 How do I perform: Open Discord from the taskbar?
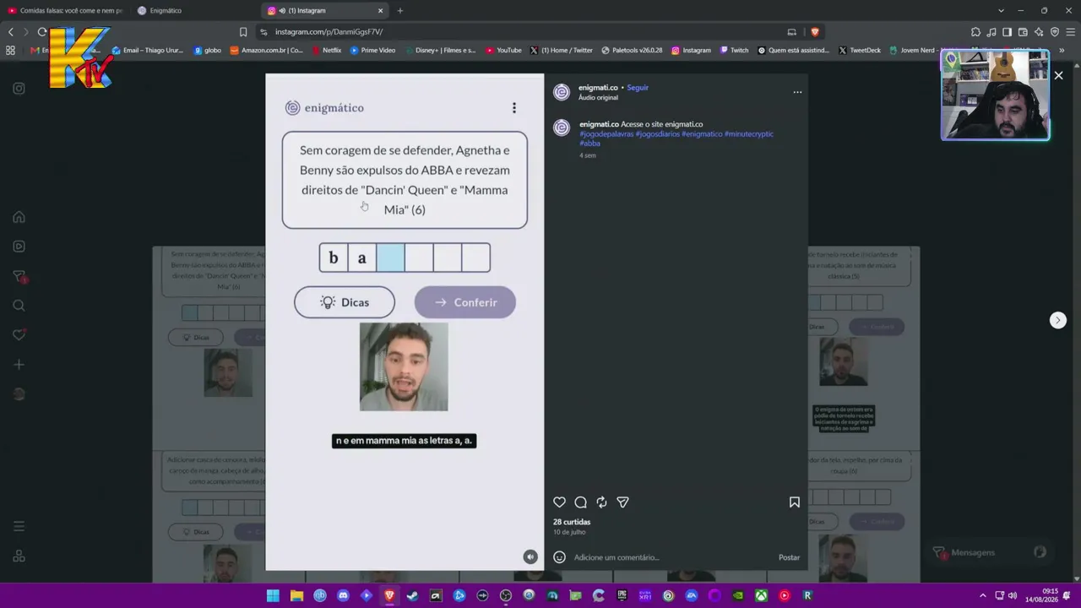[x=343, y=596]
